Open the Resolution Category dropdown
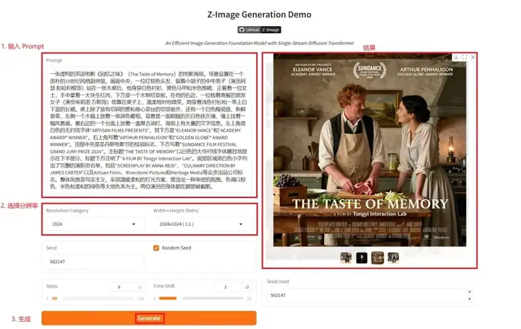This screenshot has width=521, height=329. (x=95, y=224)
